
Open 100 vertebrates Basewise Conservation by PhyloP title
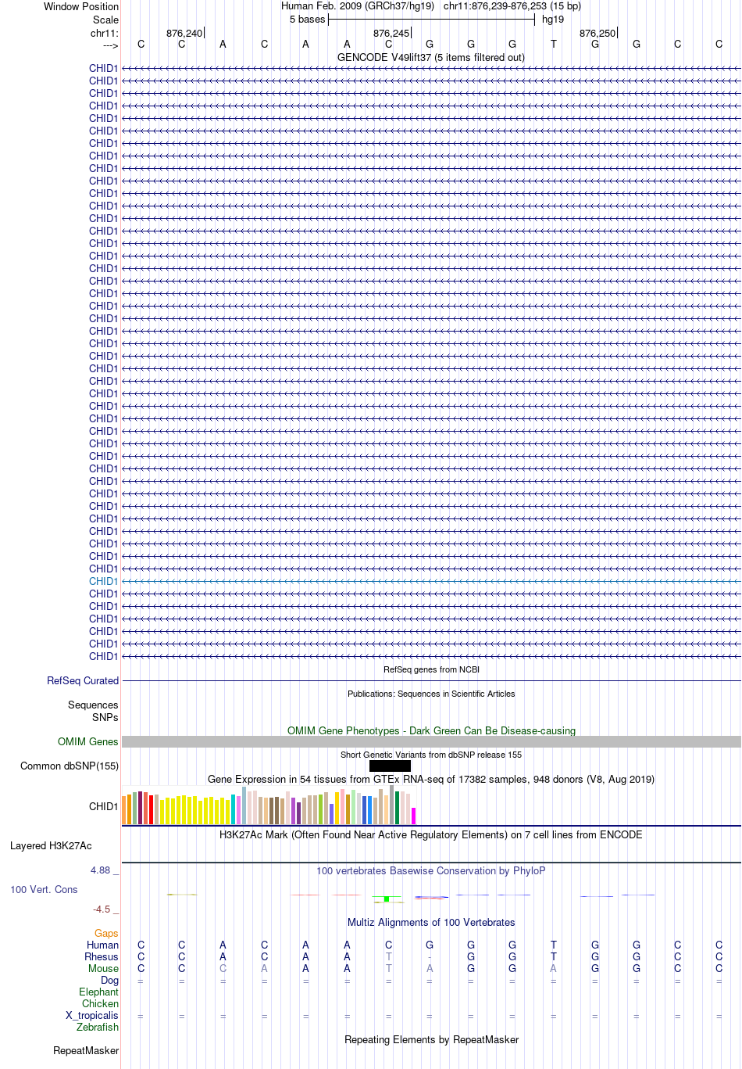tap(431, 870)
